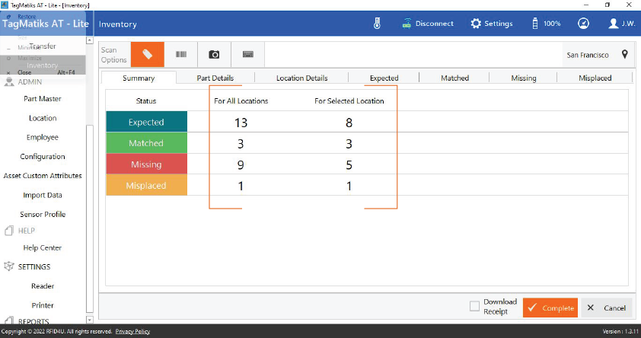Open the J.W. user profile
Image resolution: width=641 pixels, height=338 pixels.
point(622,24)
